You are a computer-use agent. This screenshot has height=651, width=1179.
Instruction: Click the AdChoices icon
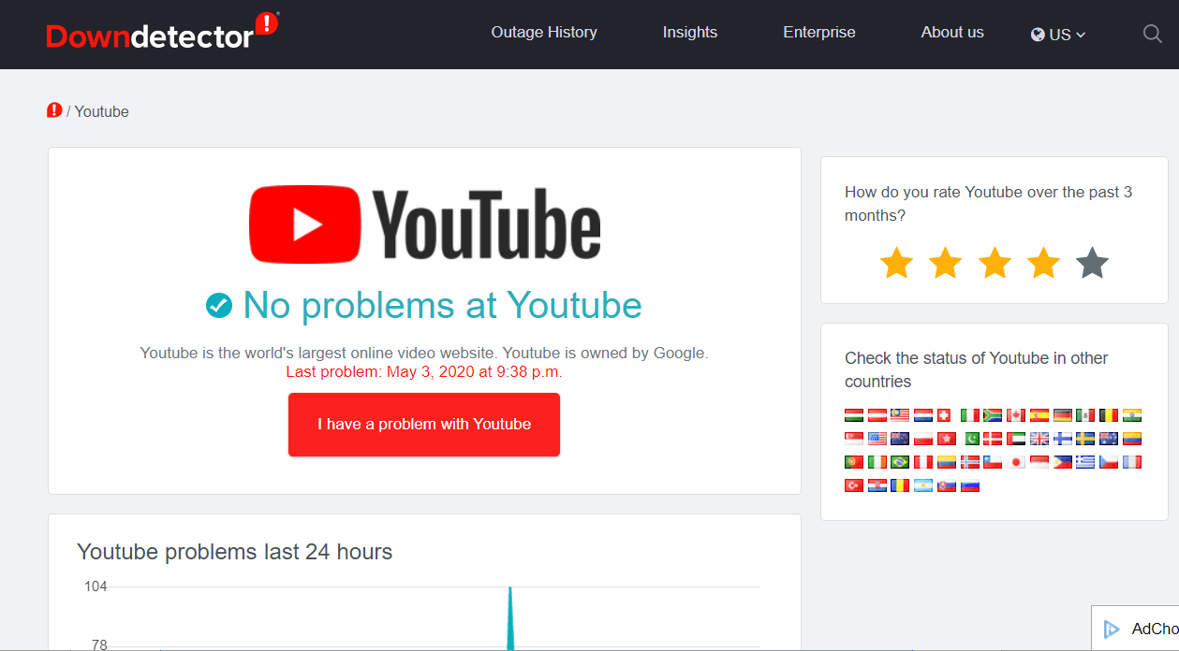[1112, 629]
